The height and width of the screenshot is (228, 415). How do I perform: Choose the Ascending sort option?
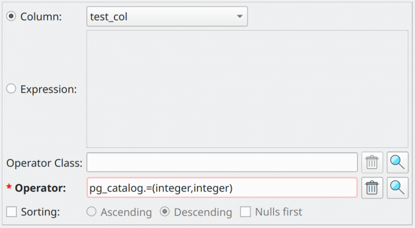[x=92, y=212]
